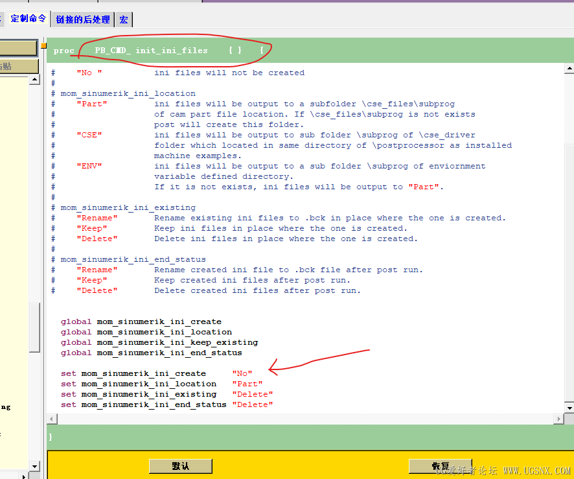574x479 pixels.
Task: Click left list panel scroll-up arrow
Action: tap(34, 80)
